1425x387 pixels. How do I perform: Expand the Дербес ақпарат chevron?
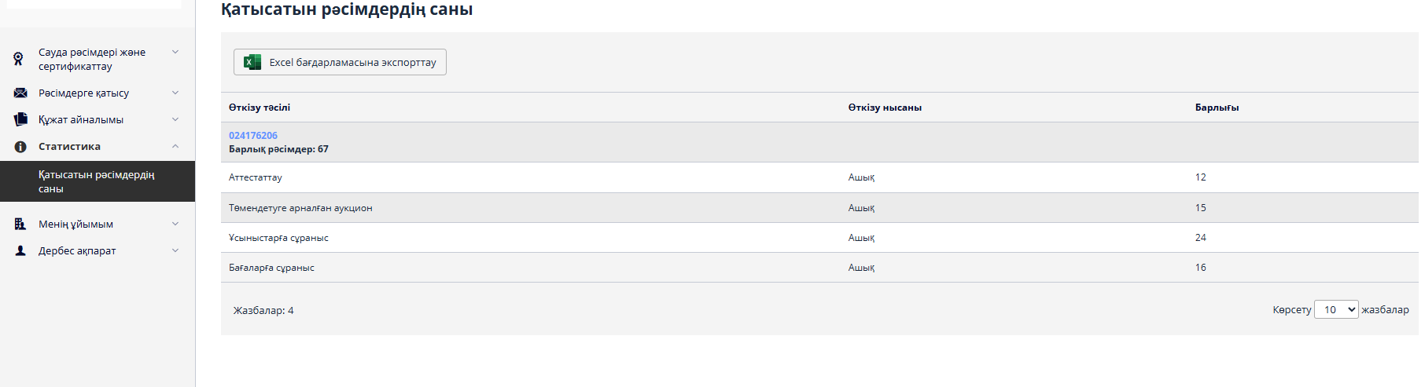point(175,250)
